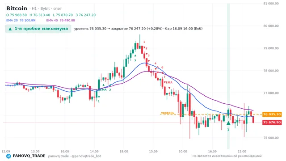Click the green triangle in the breakout badge

(10, 29)
